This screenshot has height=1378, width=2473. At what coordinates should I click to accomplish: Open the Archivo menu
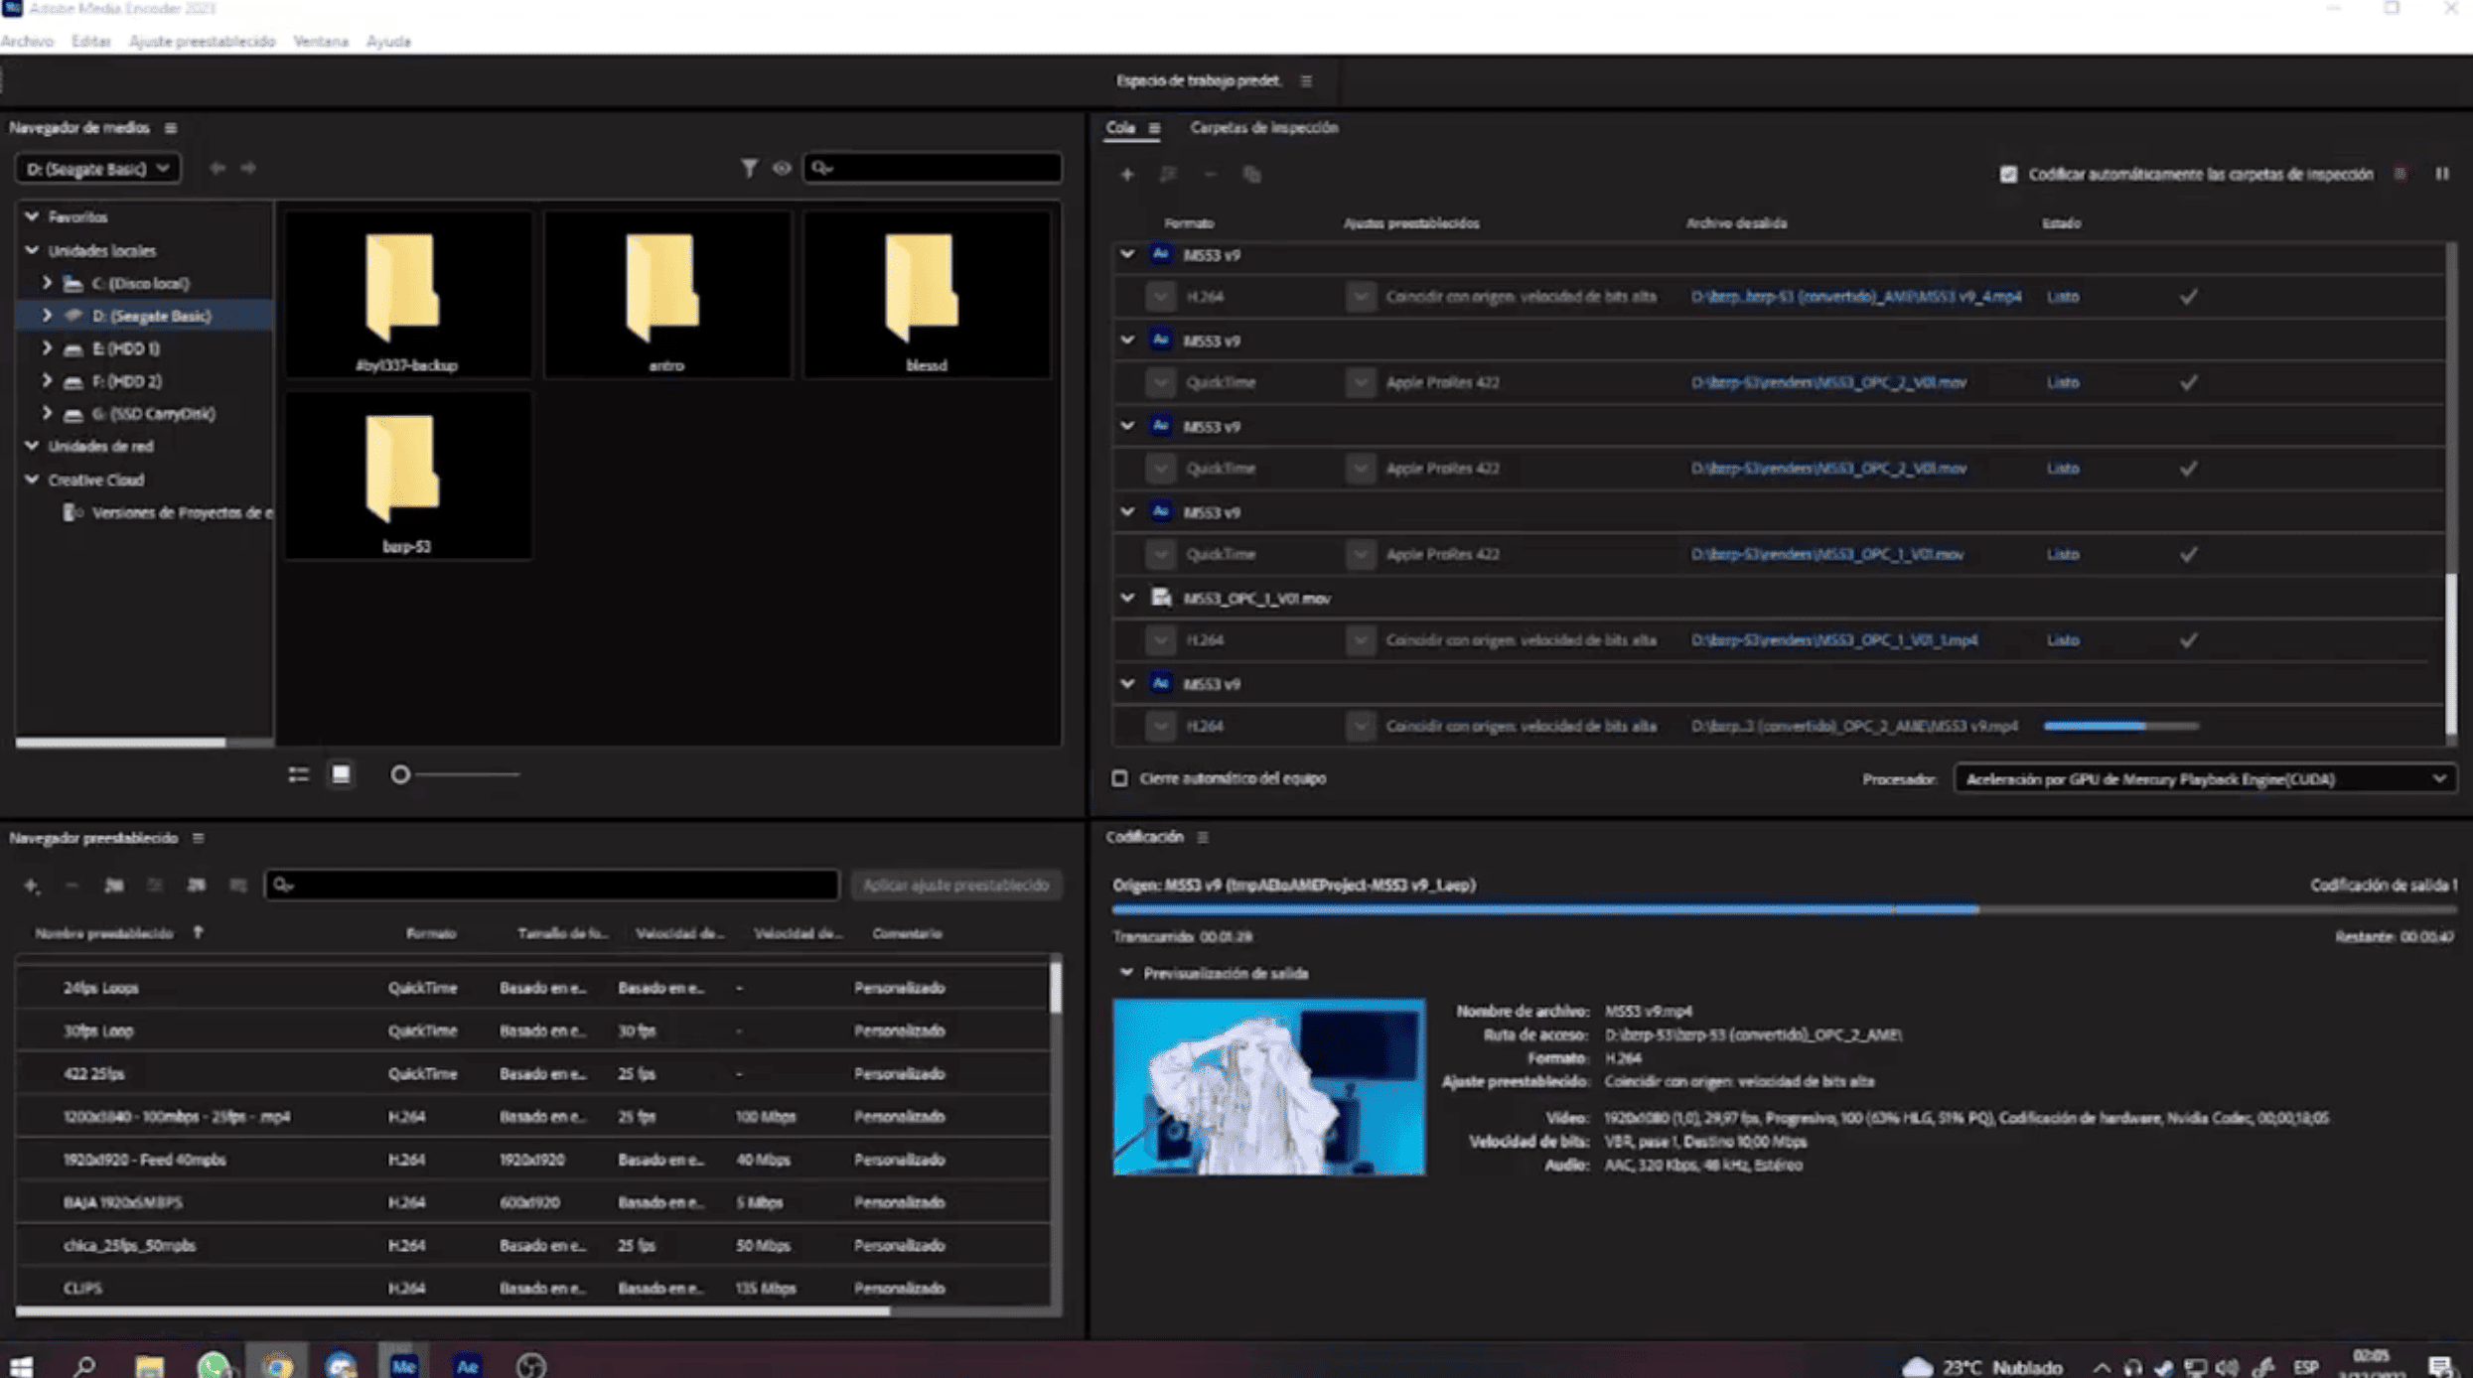click(x=27, y=41)
